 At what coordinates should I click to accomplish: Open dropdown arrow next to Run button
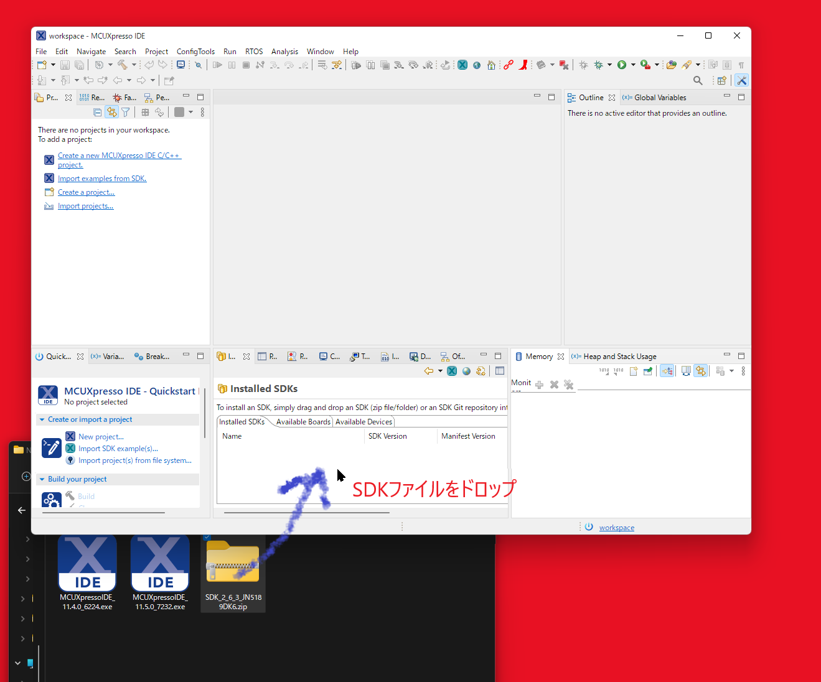[x=633, y=65]
